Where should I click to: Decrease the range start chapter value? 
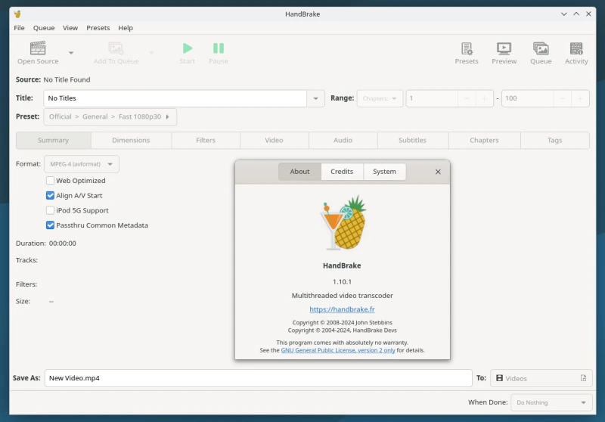[x=467, y=98]
